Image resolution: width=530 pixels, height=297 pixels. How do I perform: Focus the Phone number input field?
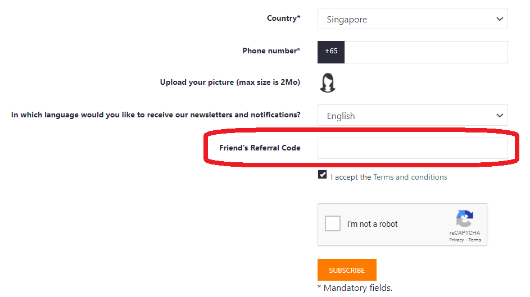pos(425,52)
